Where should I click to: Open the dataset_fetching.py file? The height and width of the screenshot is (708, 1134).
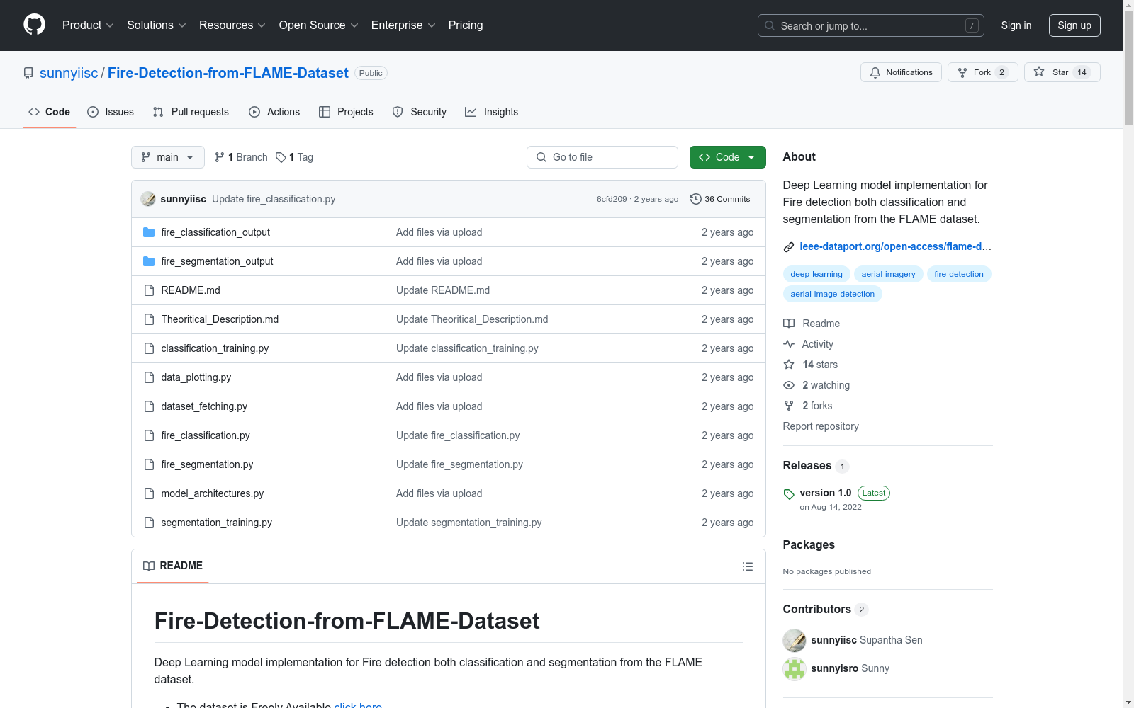(x=204, y=406)
